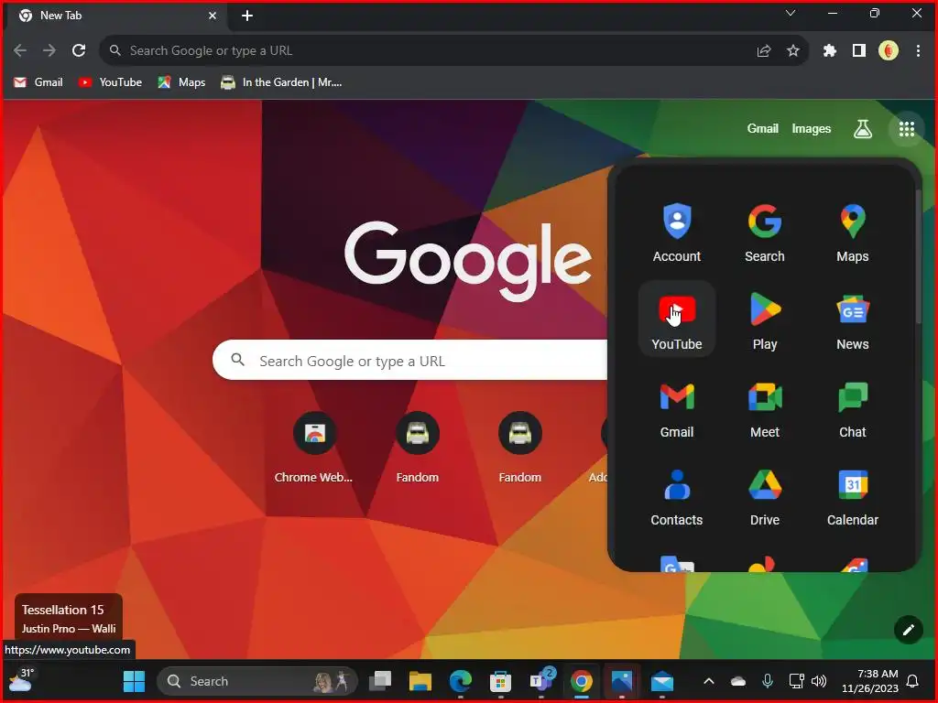Click the apps panel scrollbar
This screenshot has width=938, height=703.
[918, 257]
